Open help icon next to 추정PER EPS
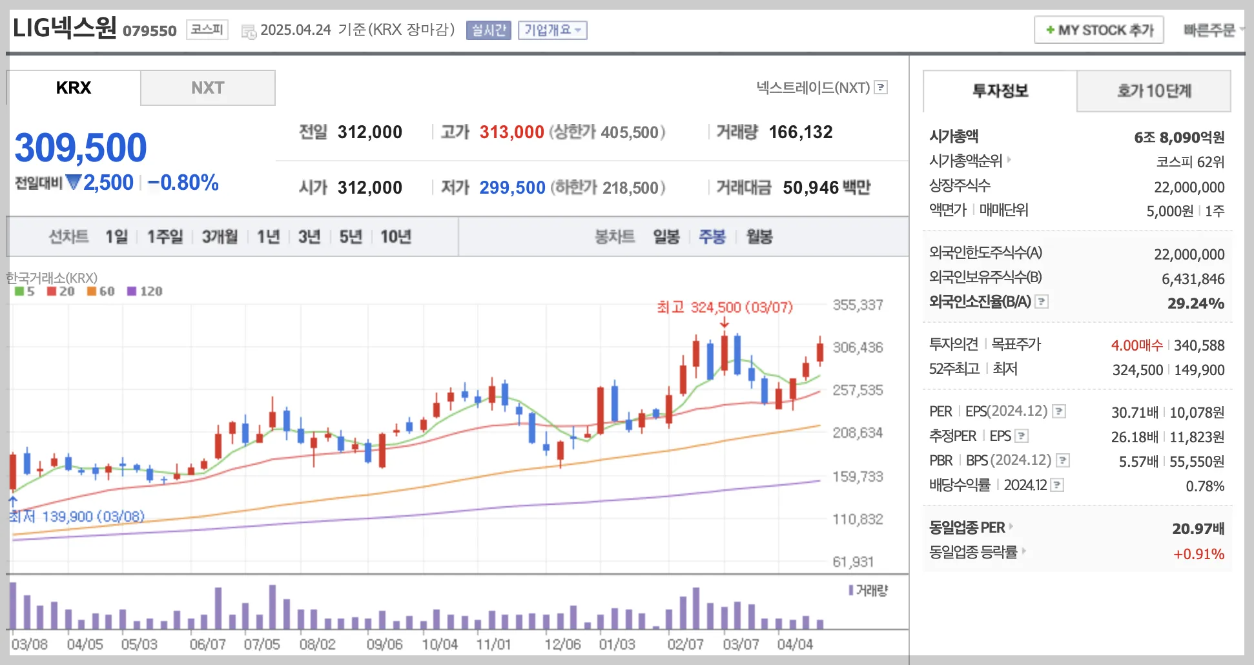Viewport: 1254px width, 665px height. [1022, 436]
